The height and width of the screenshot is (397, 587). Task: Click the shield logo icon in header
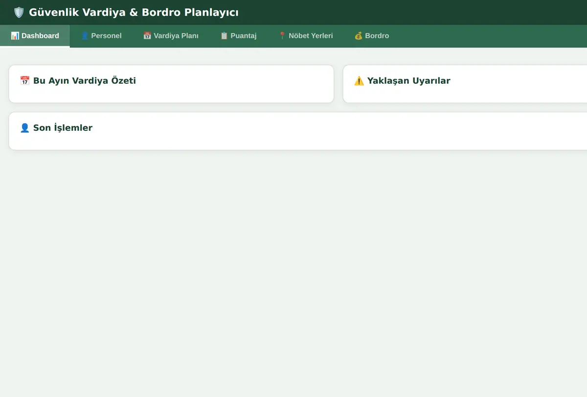click(x=19, y=12)
